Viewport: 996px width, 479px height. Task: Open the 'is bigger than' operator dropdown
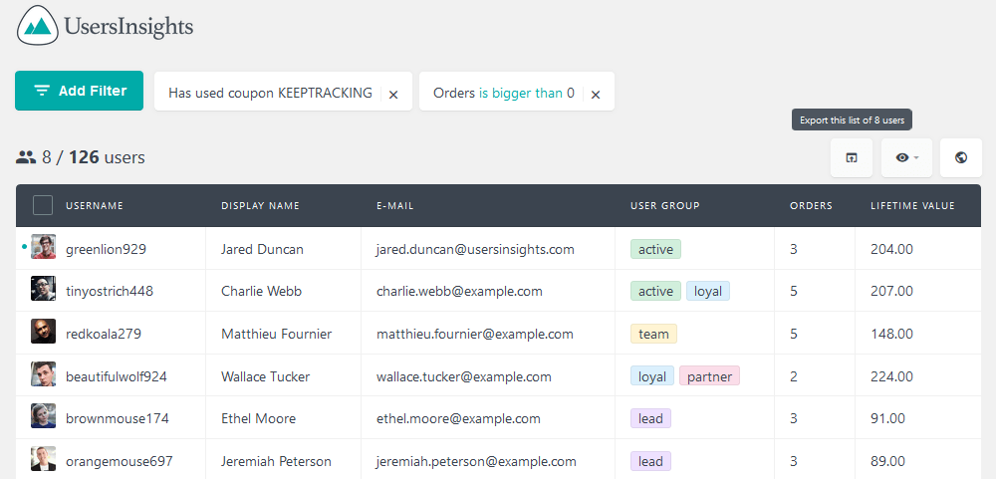pyautogui.click(x=521, y=93)
